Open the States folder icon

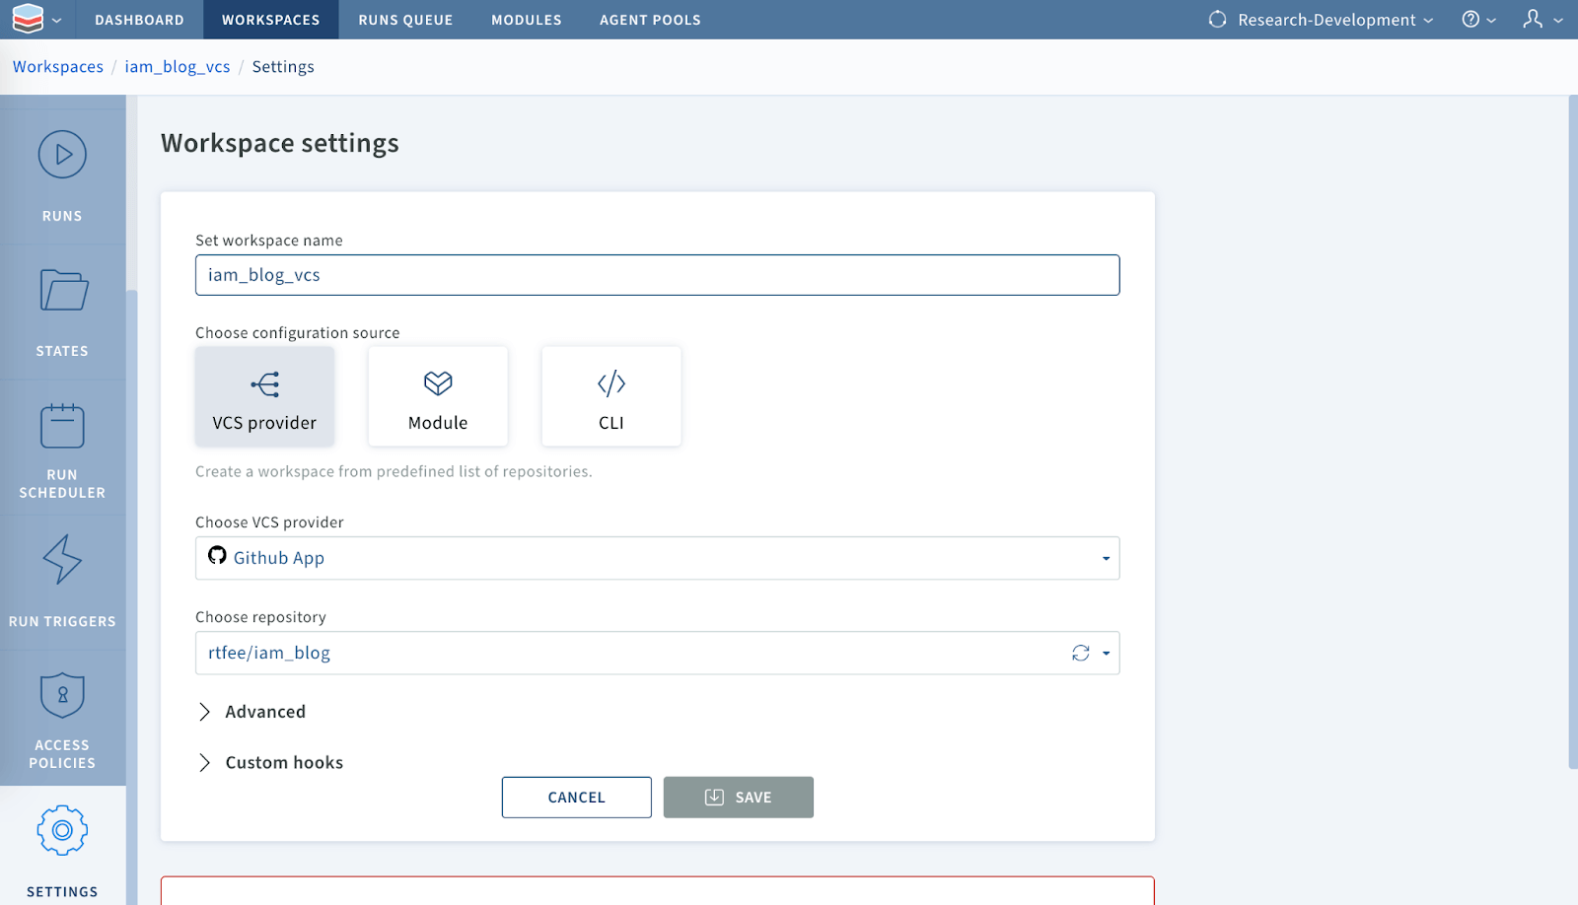coord(63,290)
